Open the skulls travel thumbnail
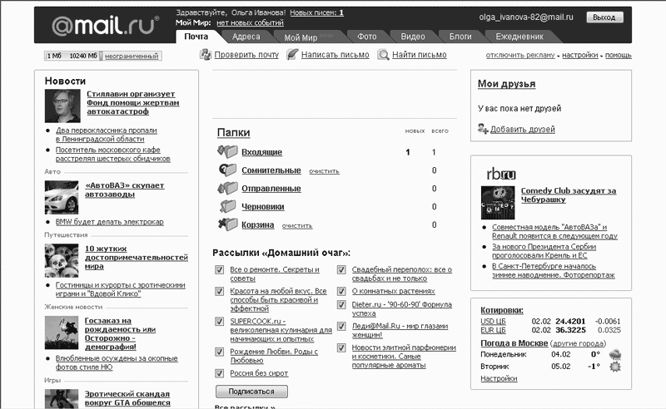This screenshot has width=666, height=409. (x=62, y=260)
